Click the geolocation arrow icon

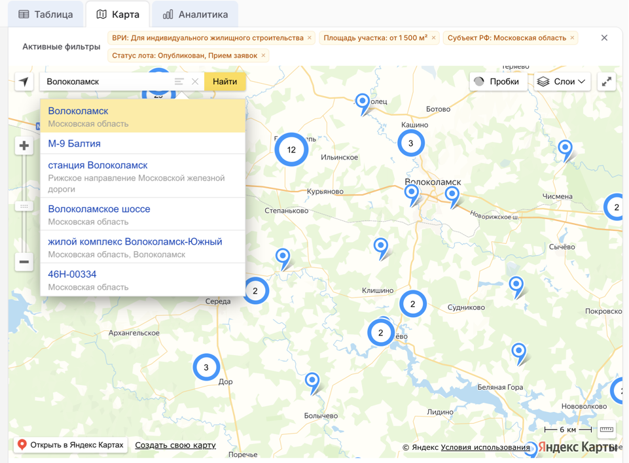pos(24,82)
